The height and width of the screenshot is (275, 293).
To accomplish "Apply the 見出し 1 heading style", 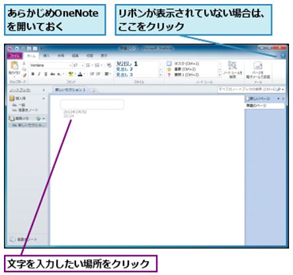I will click(127, 64).
